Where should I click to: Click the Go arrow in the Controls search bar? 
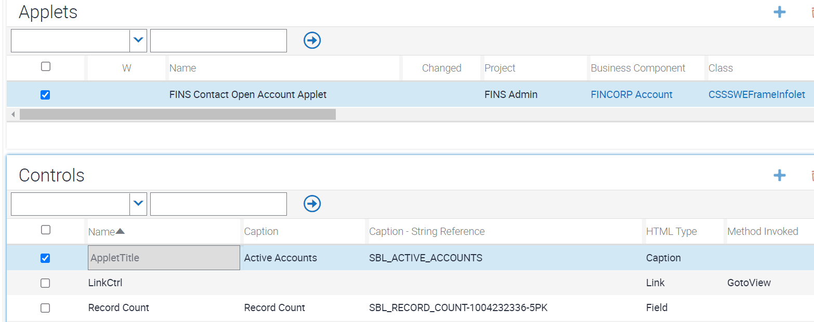pos(312,204)
